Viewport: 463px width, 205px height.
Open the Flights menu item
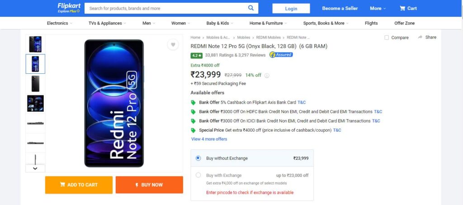371,23
